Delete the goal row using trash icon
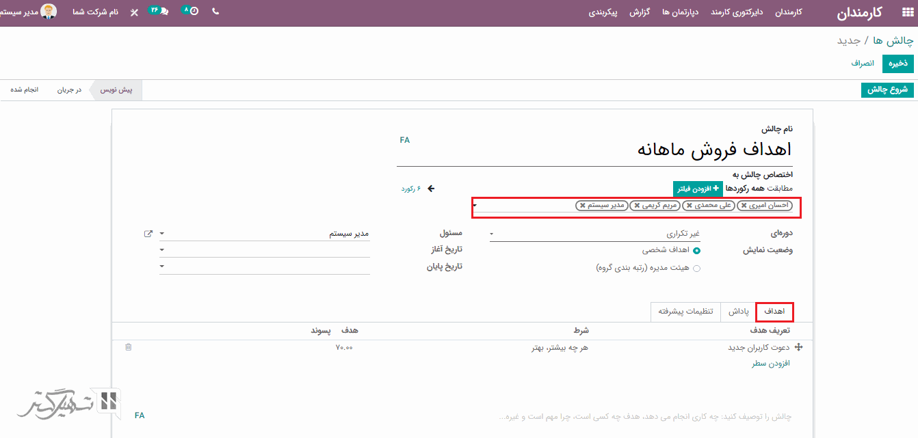Image resolution: width=918 pixels, height=438 pixels. point(128,347)
